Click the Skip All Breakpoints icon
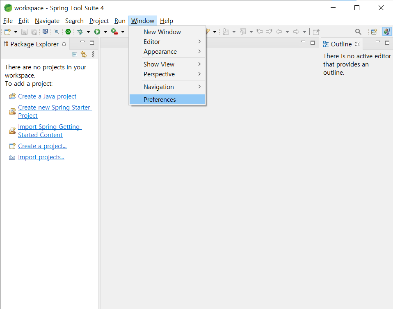This screenshot has width=393, height=309. coord(57,32)
